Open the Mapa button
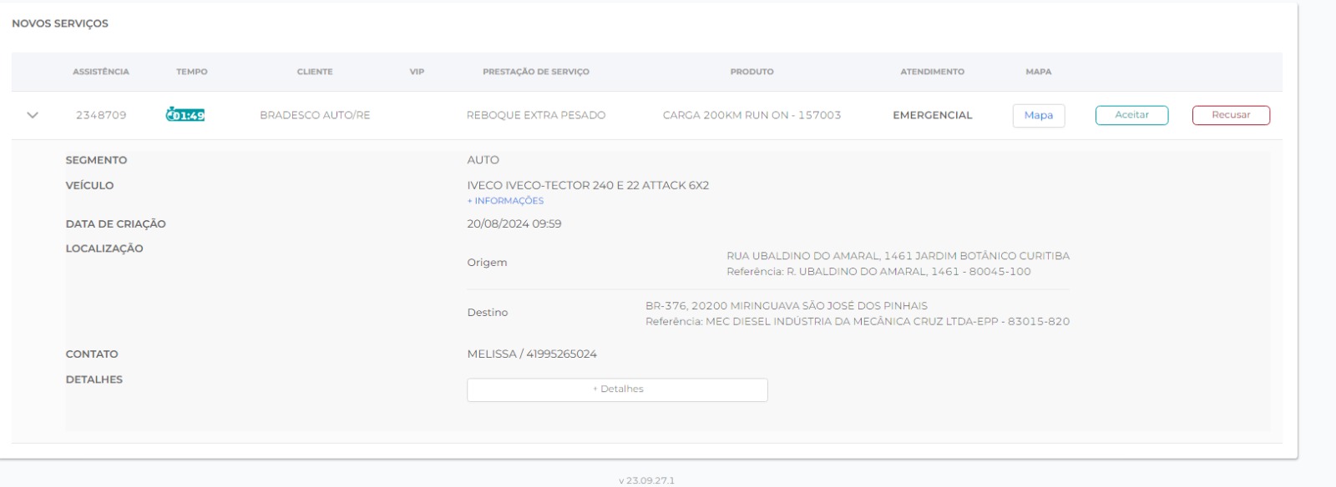Screen dimensions: 1336x487 (x=1039, y=115)
